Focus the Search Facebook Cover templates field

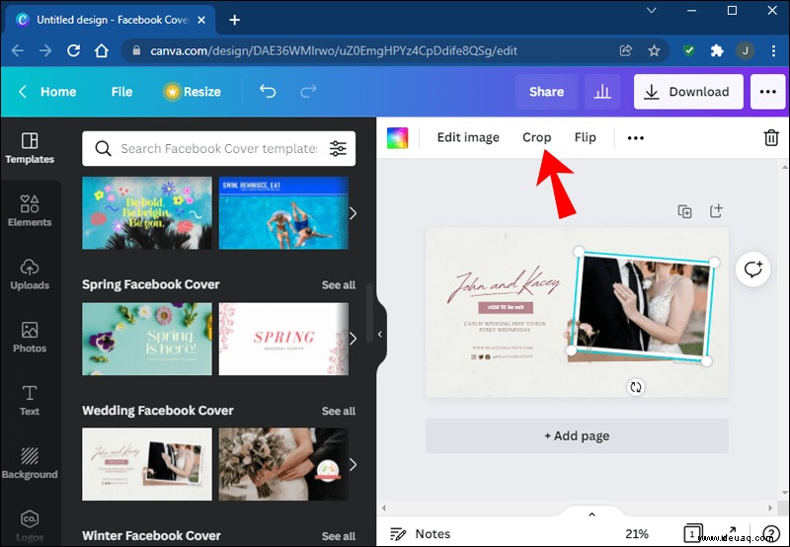219,148
